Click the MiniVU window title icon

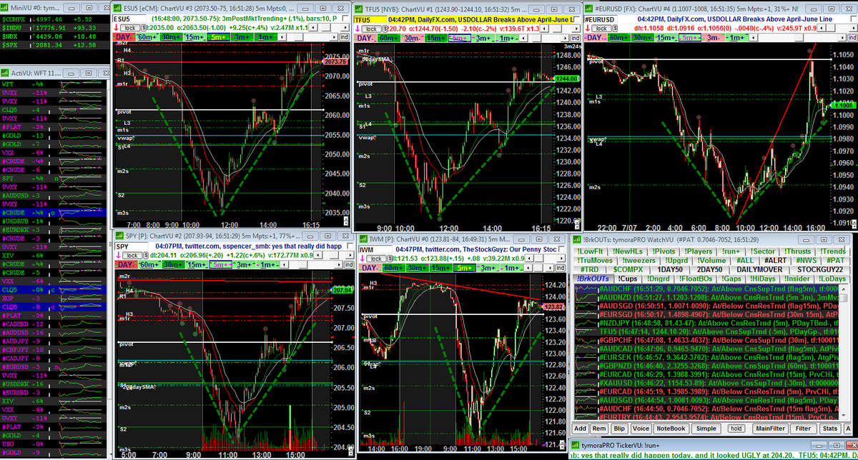click(x=6, y=8)
